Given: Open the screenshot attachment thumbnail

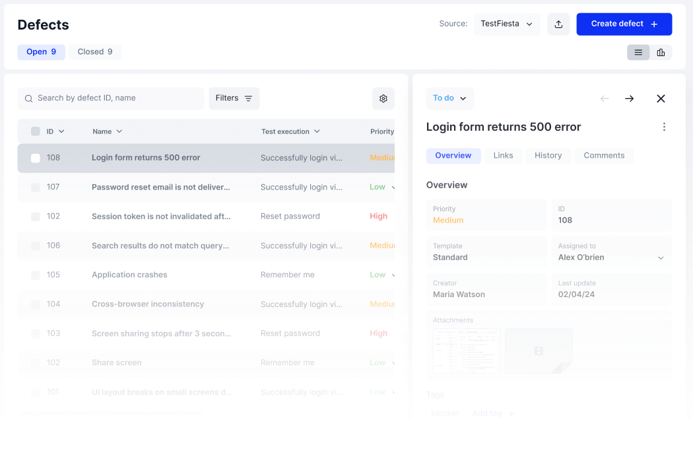Looking at the screenshot, I should coord(467,351).
